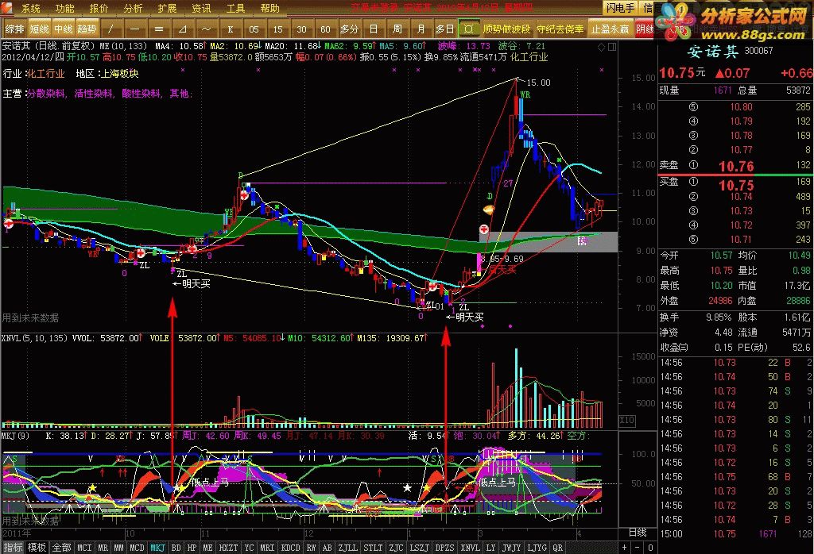Click the 15.00 peak price label
Image resolution: width=814 pixels, height=554 pixels.
[539, 83]
